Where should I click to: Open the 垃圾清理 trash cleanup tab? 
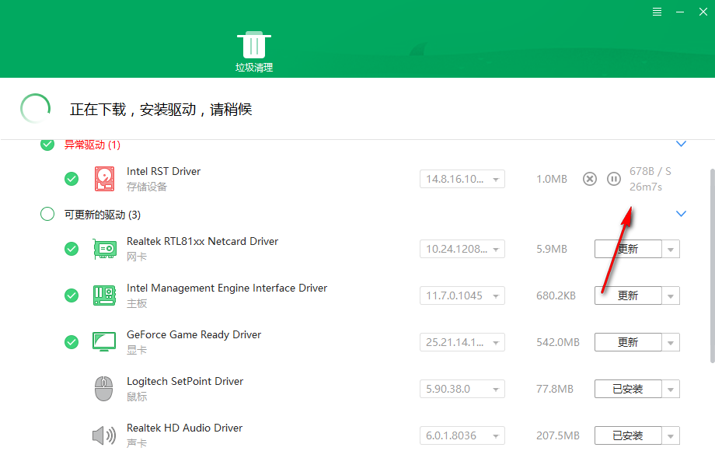click(254, 51)
